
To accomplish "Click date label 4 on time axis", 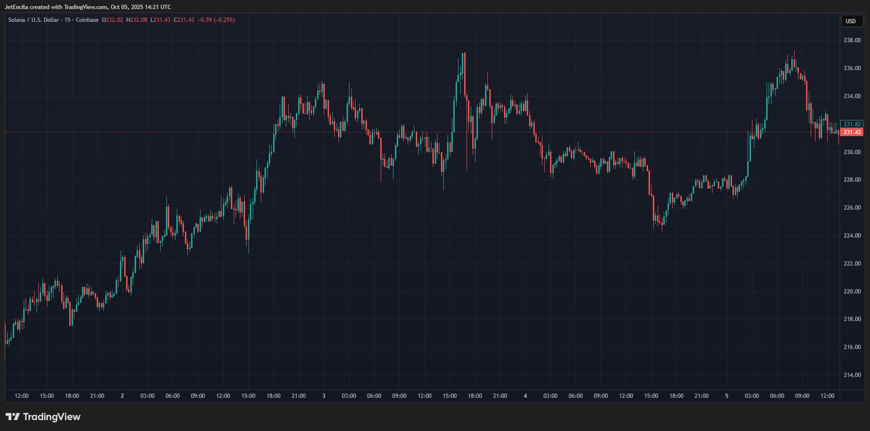I will click(525, 396).
